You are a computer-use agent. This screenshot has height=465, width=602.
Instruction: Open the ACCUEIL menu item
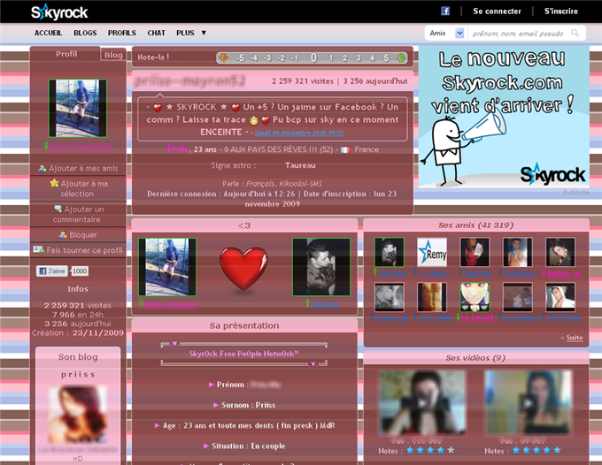click(x=49, y=33)
